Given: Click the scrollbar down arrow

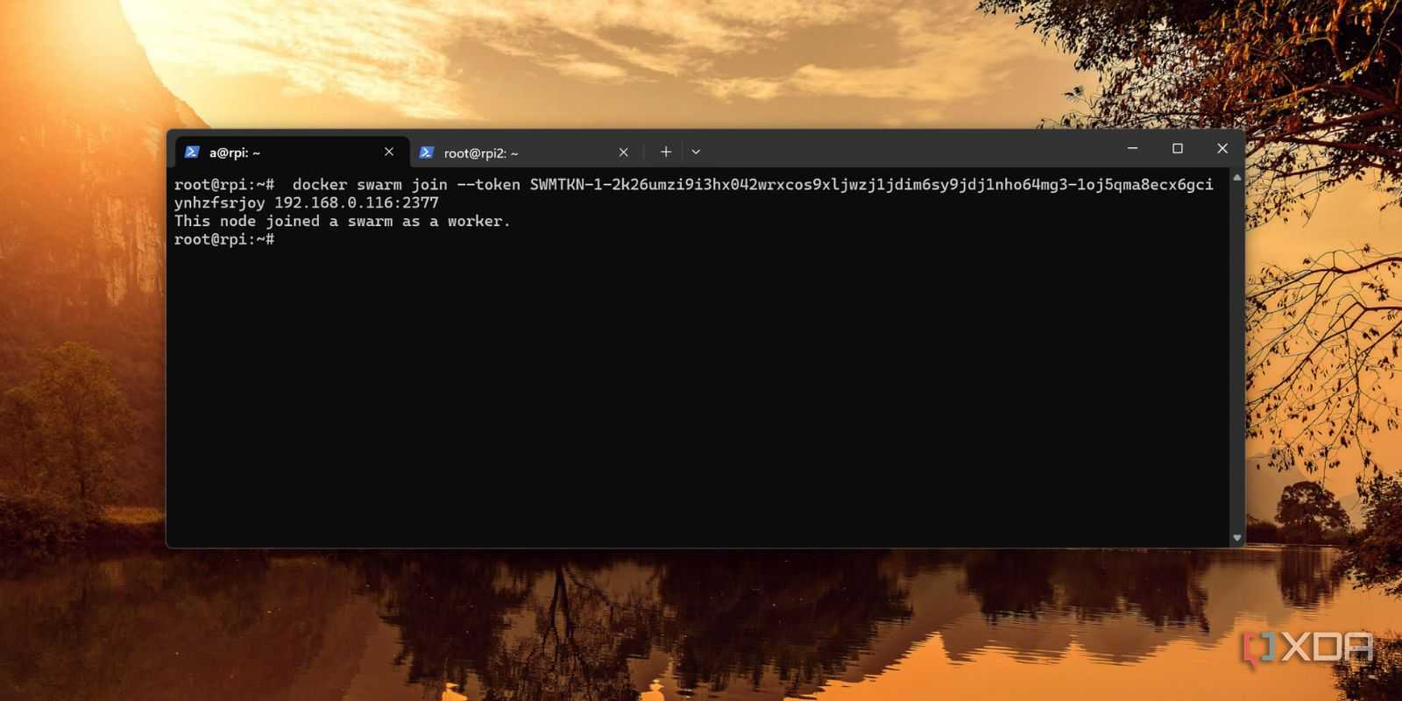Looking at the screenshot, I should pyautogui.click(x=1237, y=538).
